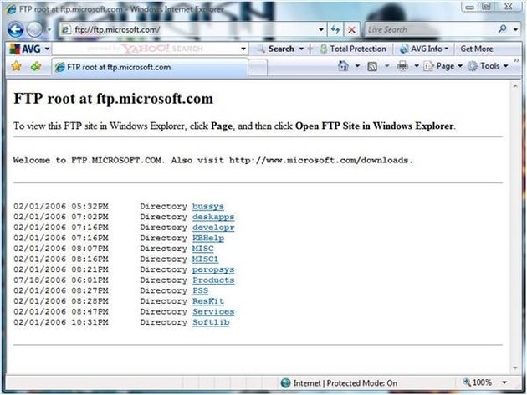The height and width of the screenshot is (395, 527).
Task: Click the Home page icon
Action: [x=343, y=66]
